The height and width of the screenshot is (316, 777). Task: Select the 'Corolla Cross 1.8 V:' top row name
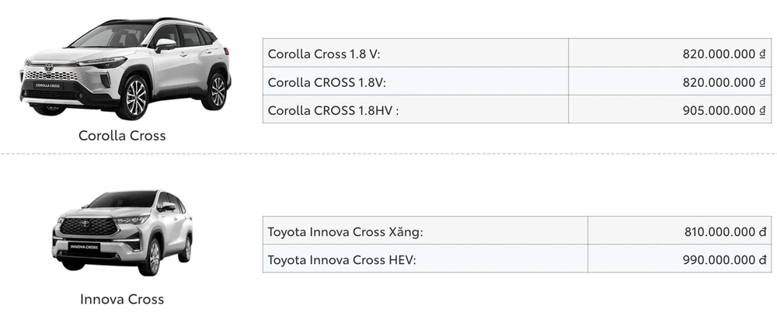[323, 54]
